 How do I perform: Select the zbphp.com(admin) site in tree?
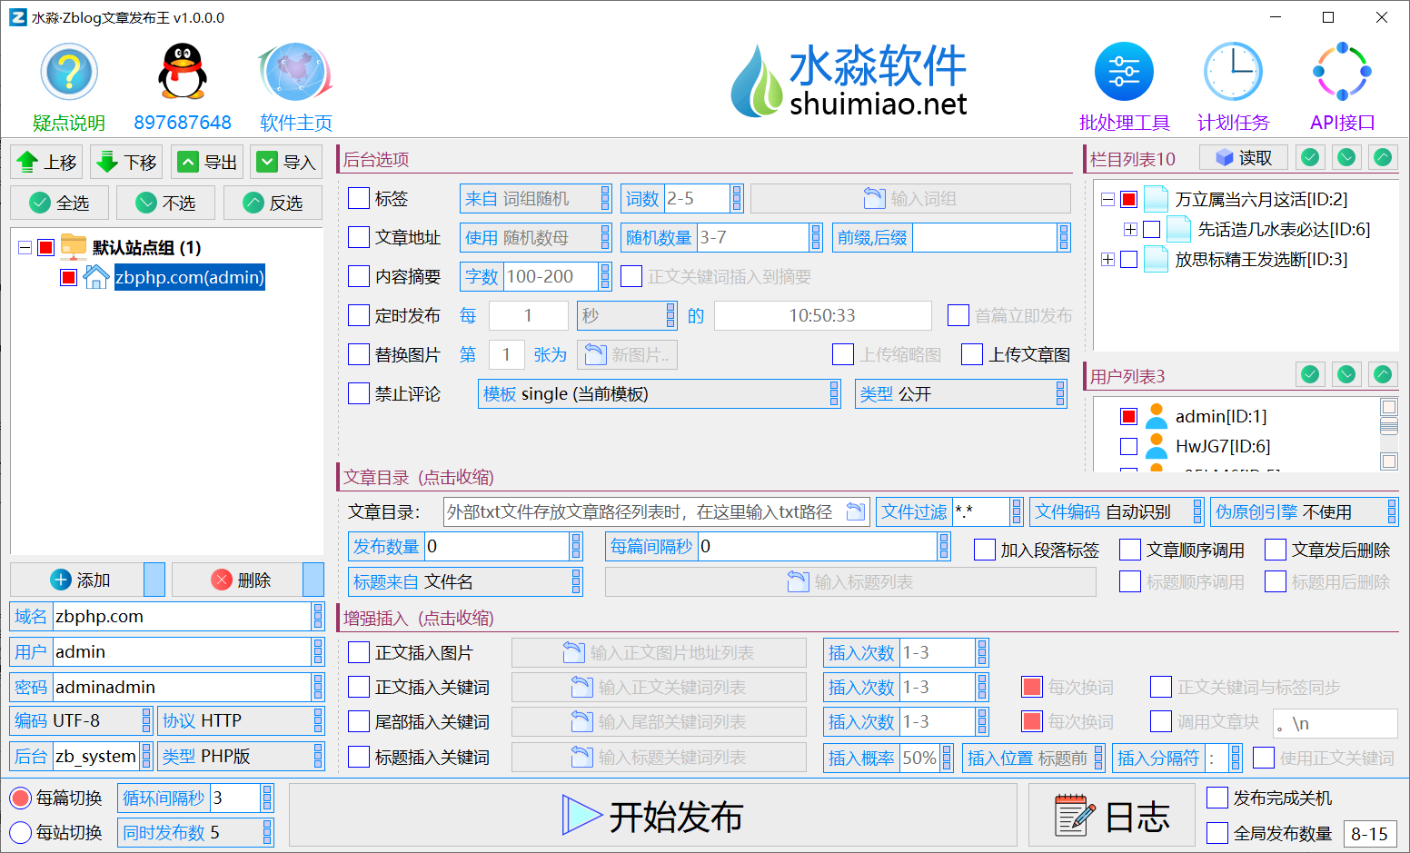click(190, 277)
